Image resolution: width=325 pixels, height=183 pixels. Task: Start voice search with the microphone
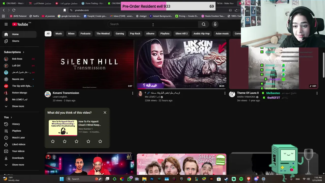(215, 24)
